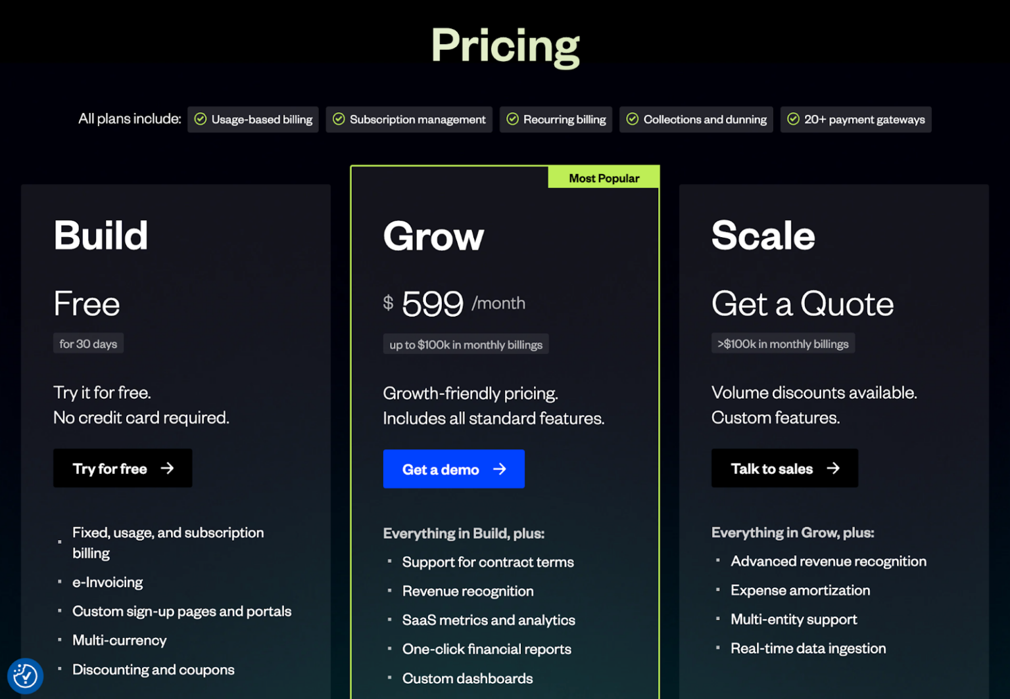Click the Get a demo button
This screenshot has width=1010, height=699.
pos(454,468)
